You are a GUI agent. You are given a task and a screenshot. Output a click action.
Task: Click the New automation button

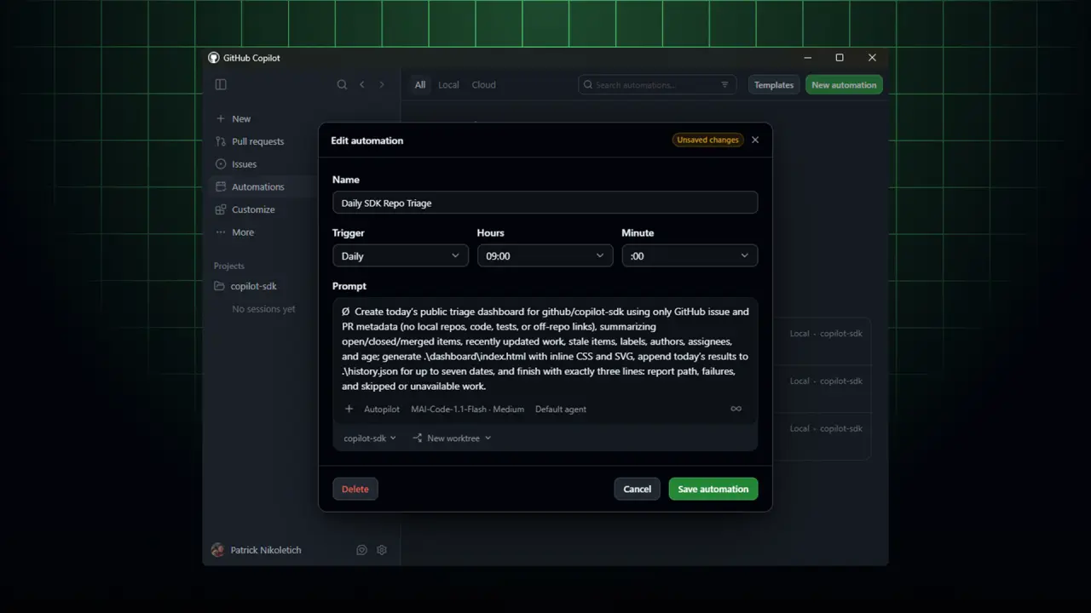[x=844, y=84]
